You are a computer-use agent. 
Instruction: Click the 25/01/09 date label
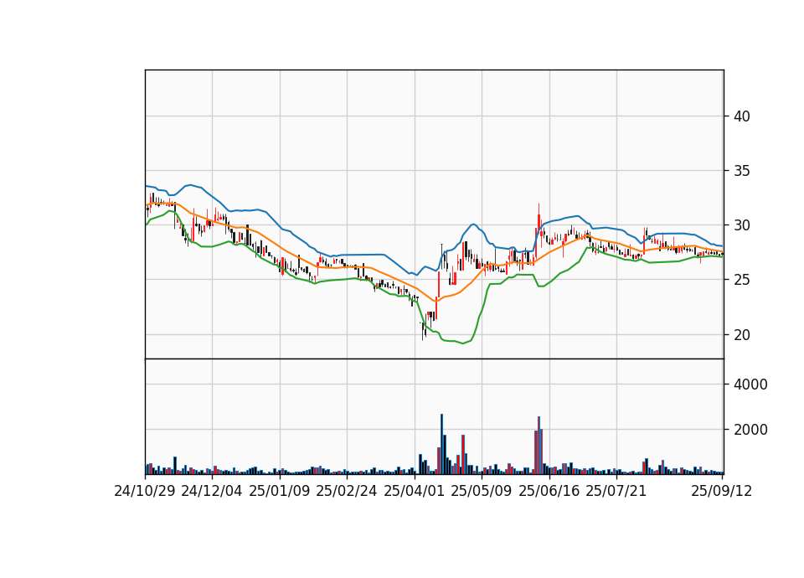(280, 492)
